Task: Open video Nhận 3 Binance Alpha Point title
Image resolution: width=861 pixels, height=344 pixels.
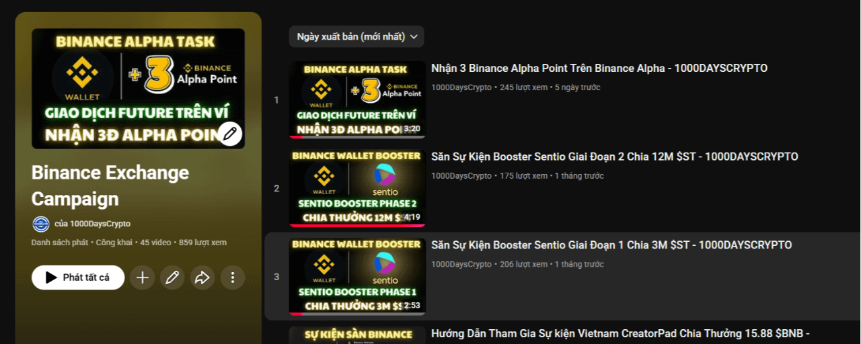Action: pos(599,69)
